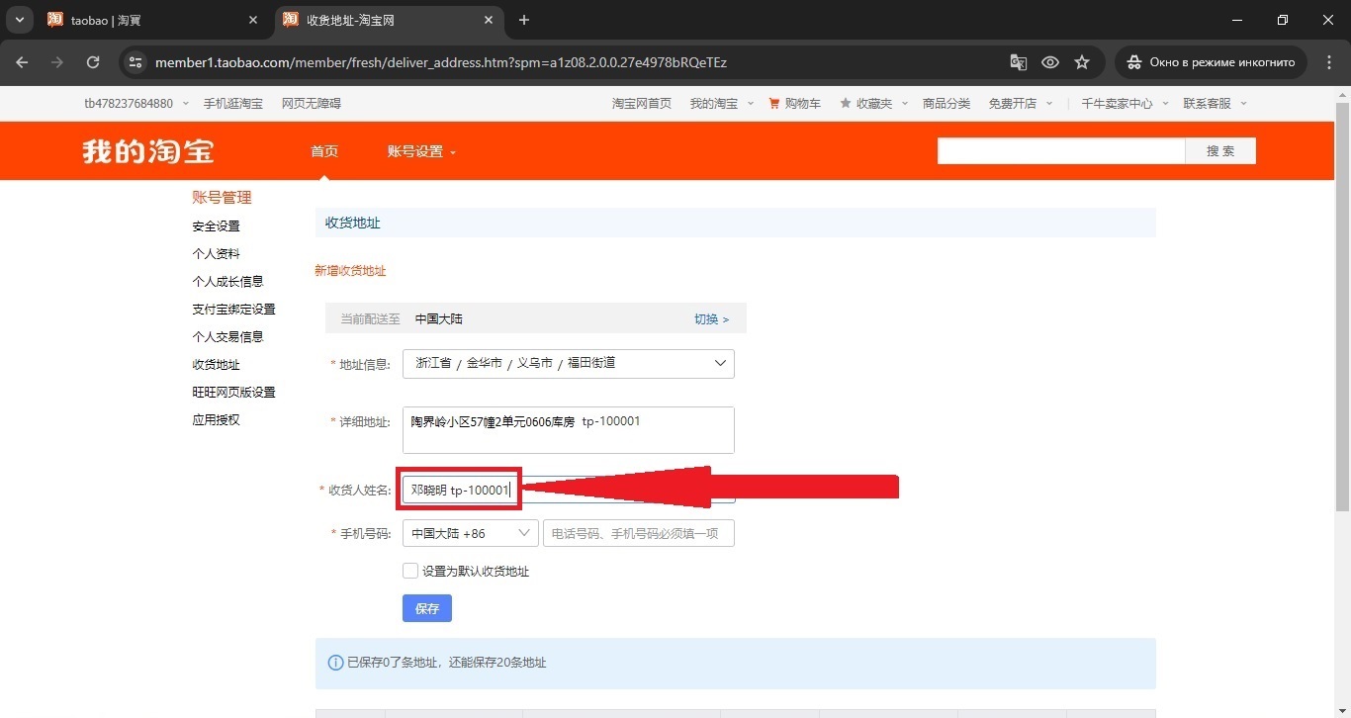1351x718 pixels.
Task: Click the phone number input field
Action: click(x=639, y=533)
